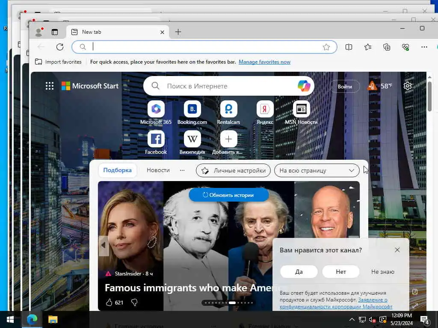Viewport: 438px width, 328px height.
Task: Click StarsInsider source label
Action: tap(128, 274)
